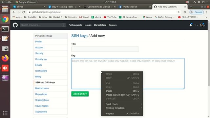Open Firefox from the Ubuntu dock

pos(5,58)
